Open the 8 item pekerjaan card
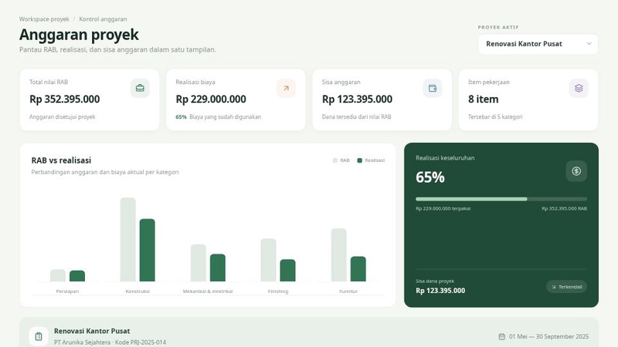This screenshot has width=618, height=347. [x=528, y=100]
